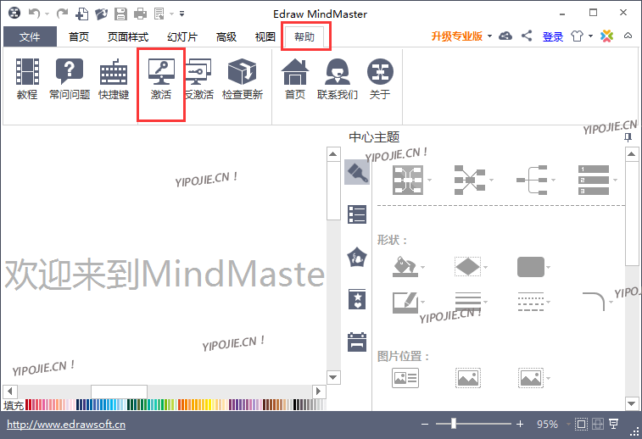The image size is (642, 439).
Task: Open the 教程 tutorial videos
Action: pos(27,79)
